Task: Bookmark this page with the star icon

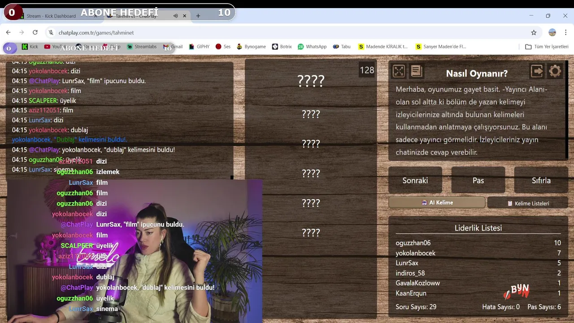Action: [534, 32]
